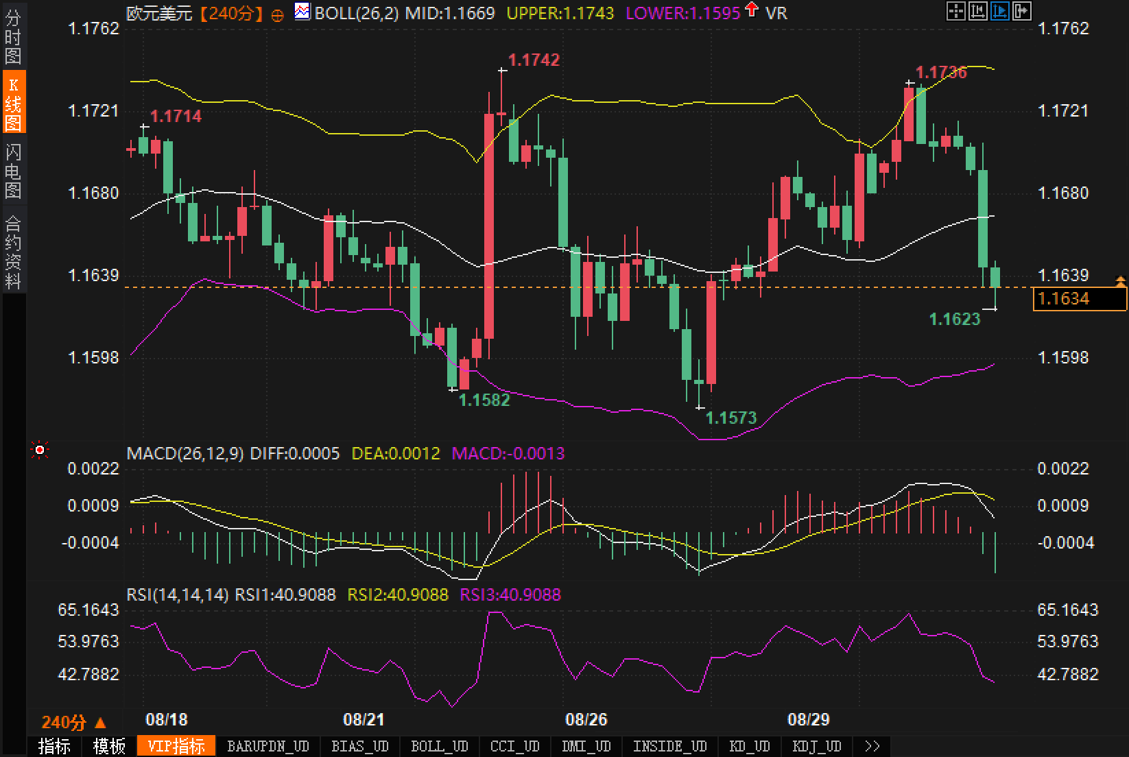The height and width of the screenshot is (757, 1129).
Task: Click the DIFF:0.0005 value
Action: [295, 453]
